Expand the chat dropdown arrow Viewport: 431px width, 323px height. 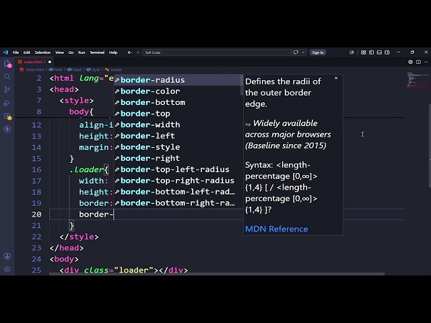pyautogui.click(x=303, y=52)
